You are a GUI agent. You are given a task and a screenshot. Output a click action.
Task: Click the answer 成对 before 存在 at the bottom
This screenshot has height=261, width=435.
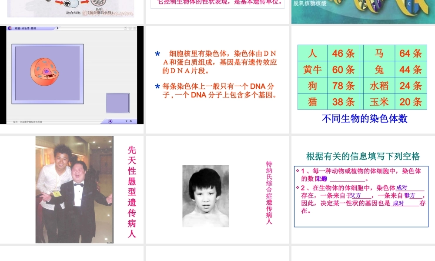[398, 203]
